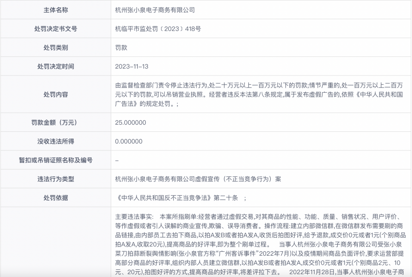Click the fine amount 25.000000
Image resolution: width=412 pixels, height=277 pixels.
(x=130, y=122)
